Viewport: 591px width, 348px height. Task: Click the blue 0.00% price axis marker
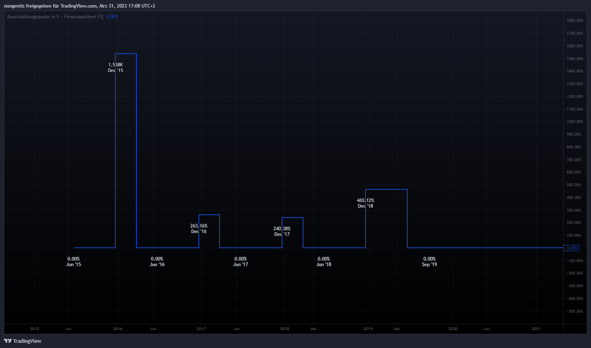coord(572,248)
